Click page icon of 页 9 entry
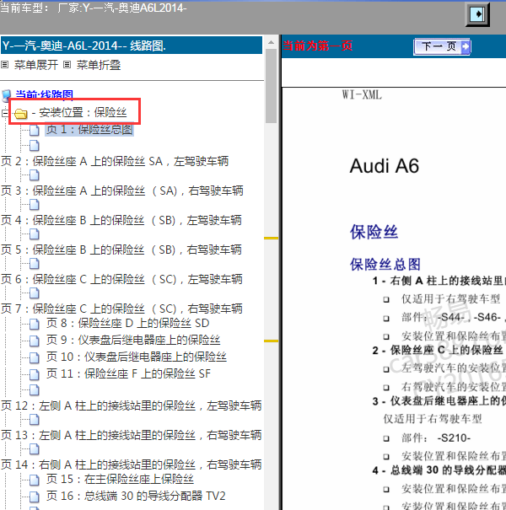 click(x=35, y=341)
